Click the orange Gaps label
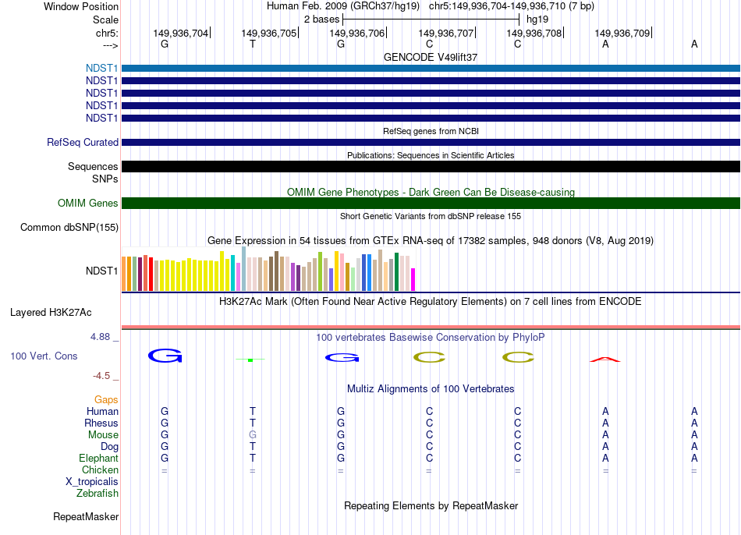This screenshot has height=535, width=741. [x=106, y=400]
